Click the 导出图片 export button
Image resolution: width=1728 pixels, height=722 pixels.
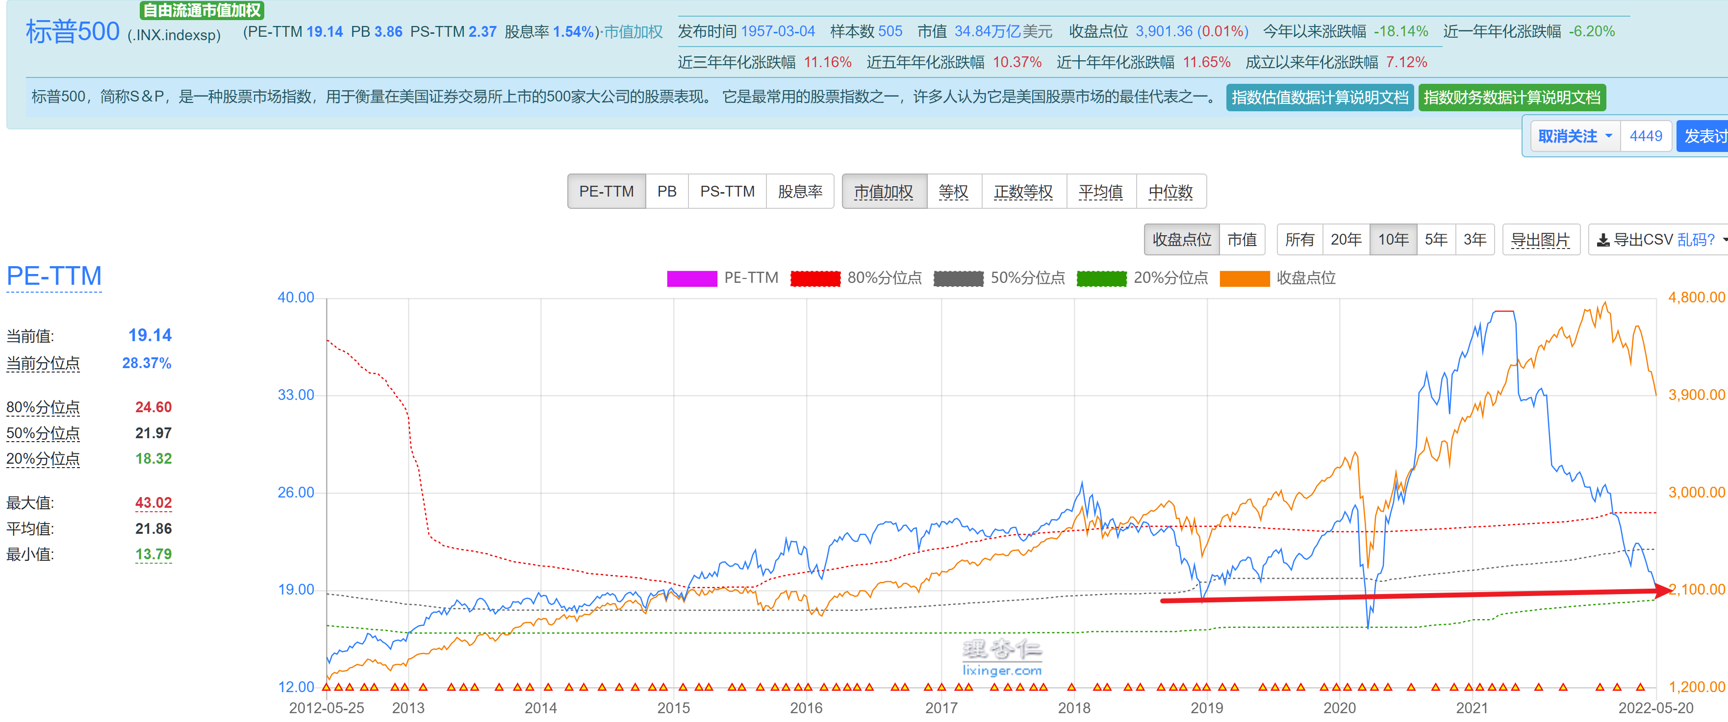pos(1540,240)
